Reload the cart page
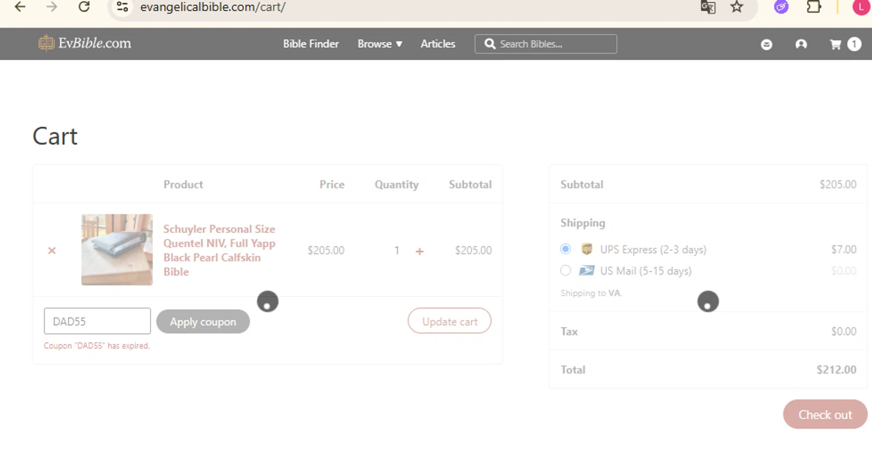The width and height of the screenshot is (872, 449). [84, 7]
